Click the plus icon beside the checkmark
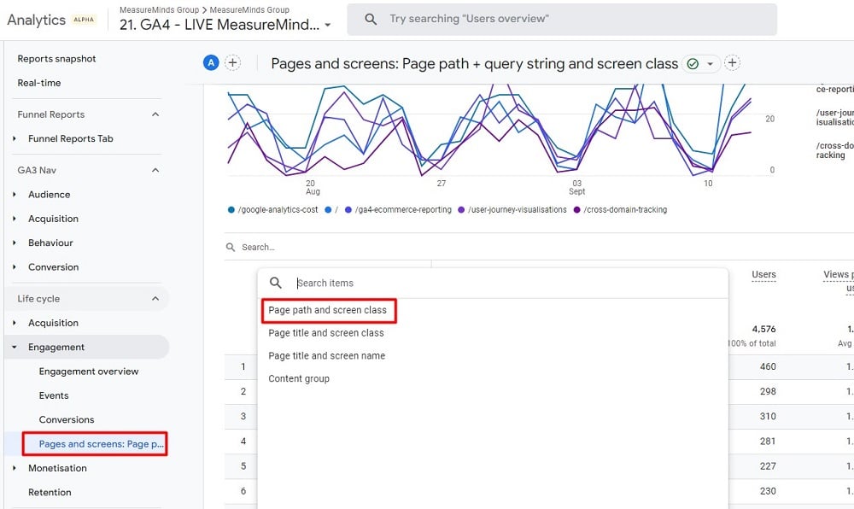The width and height of the screenshot is (854, 509). coord(732,62)
